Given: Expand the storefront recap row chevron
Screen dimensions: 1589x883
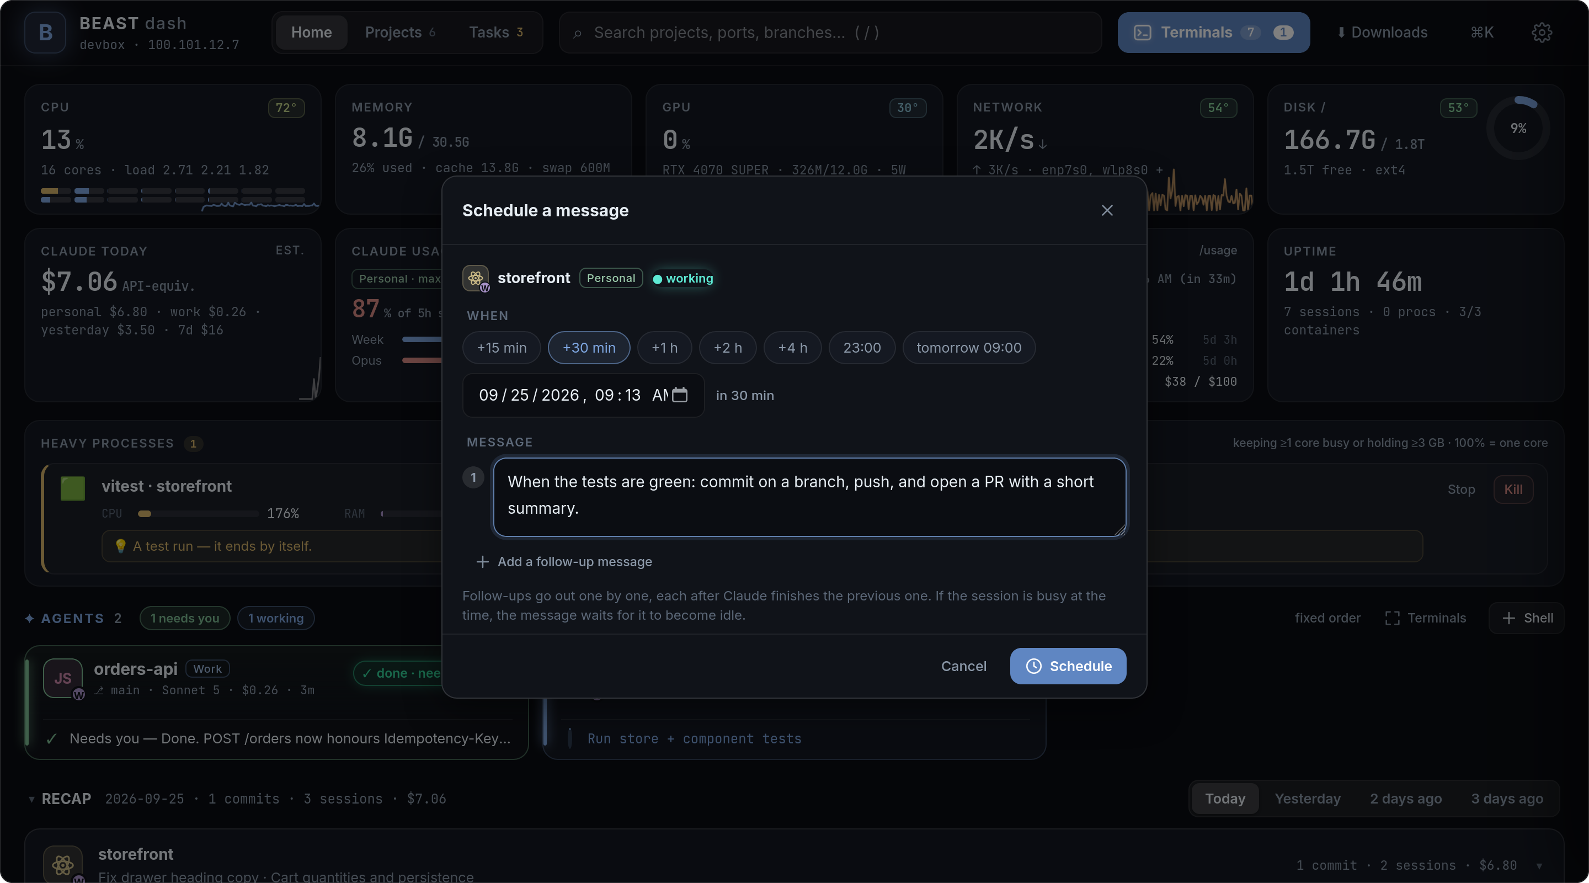Looking at the screenshot, I should point(1540,865).
